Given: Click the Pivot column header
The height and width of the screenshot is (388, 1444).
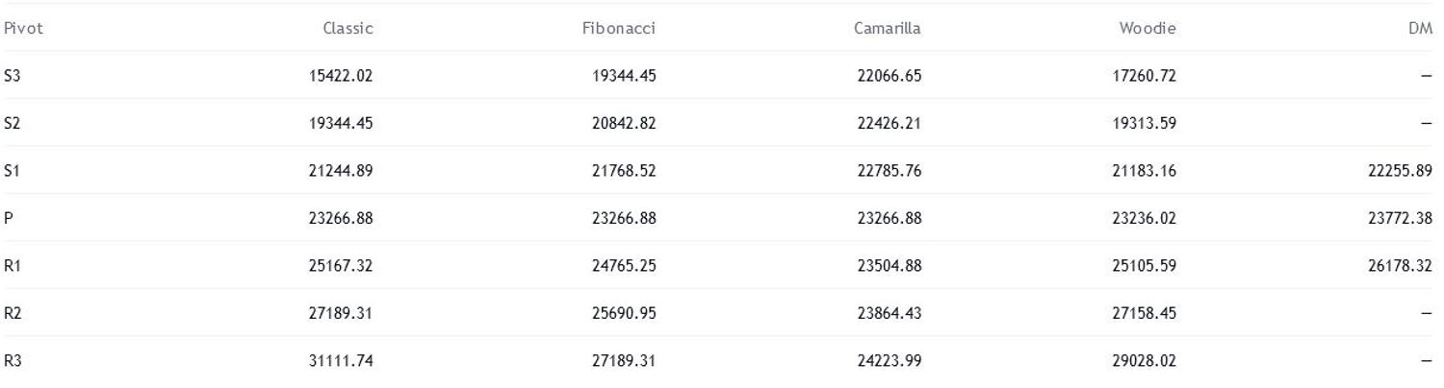Looking at the screenshot, I should (x=23, y=29).
